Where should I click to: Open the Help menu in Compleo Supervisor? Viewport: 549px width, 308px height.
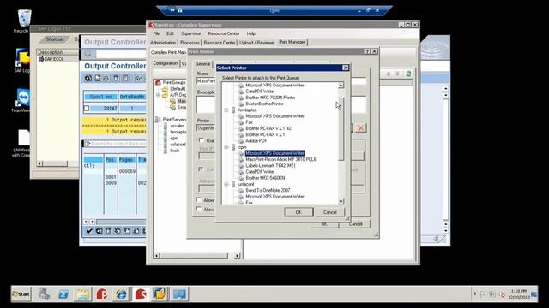coord(251,33)
